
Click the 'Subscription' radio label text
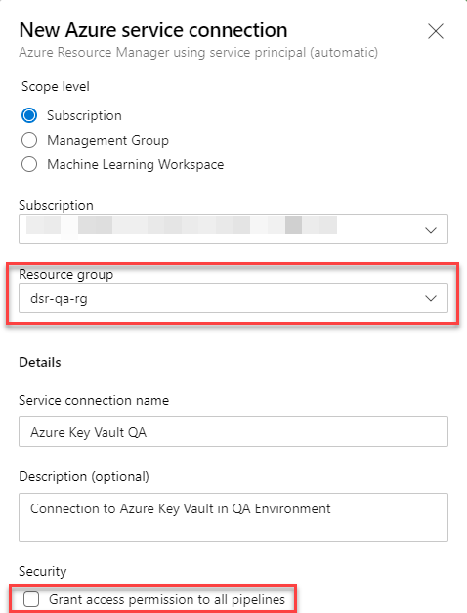pos(84,116)
